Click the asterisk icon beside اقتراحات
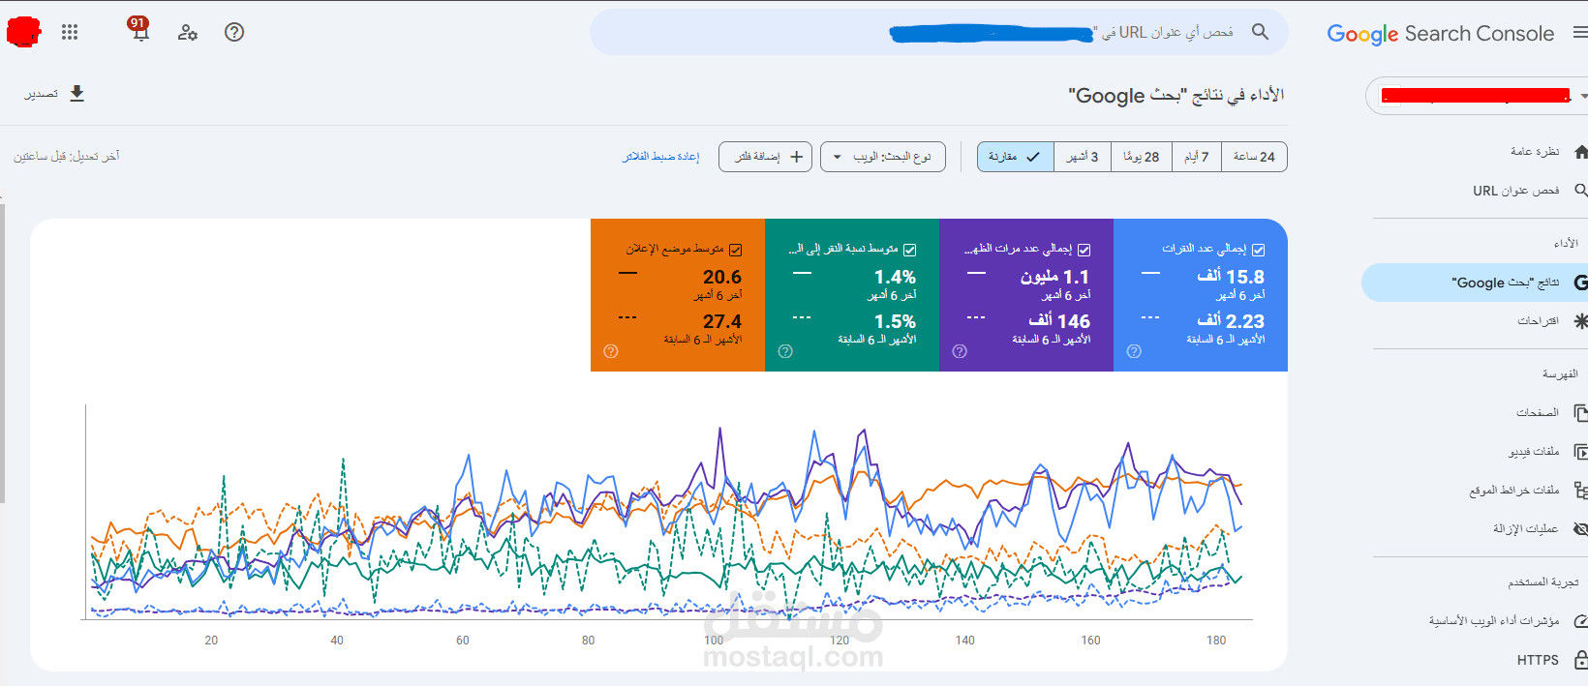The image size is (1588, 686). tap(1580, 320)
